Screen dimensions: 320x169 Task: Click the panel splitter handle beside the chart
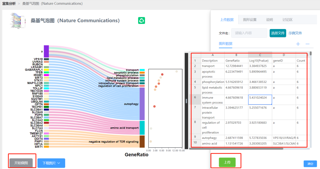click(x=186, y=101)
